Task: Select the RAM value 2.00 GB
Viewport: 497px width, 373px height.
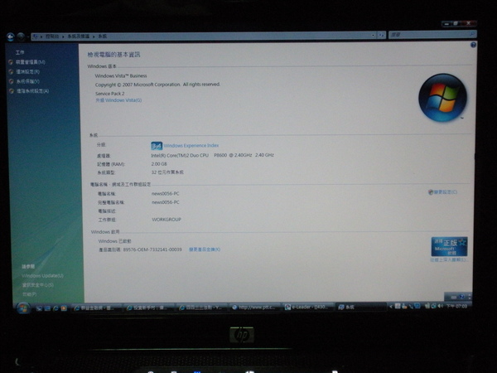Action: tap(159, 164)
